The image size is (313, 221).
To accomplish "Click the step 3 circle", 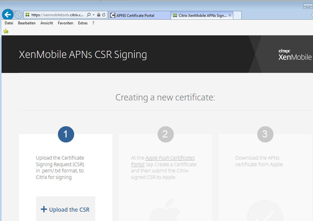I will [265, 134].
